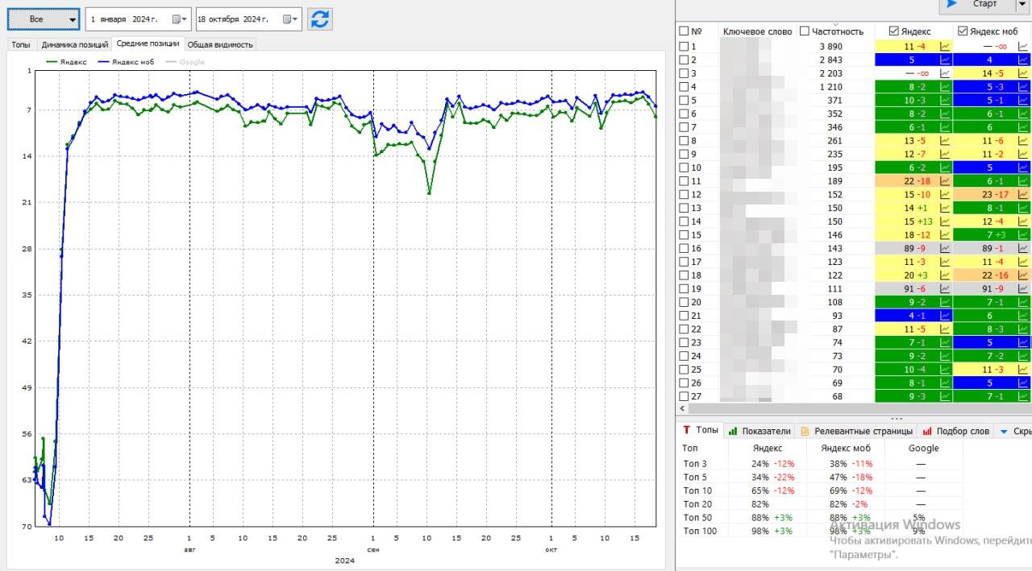Image resolution: width=1032 pixels, height=571 pixels.
Task: Click graph icon for keyword 16 Яндекс моб cell
Action: 1023,249
